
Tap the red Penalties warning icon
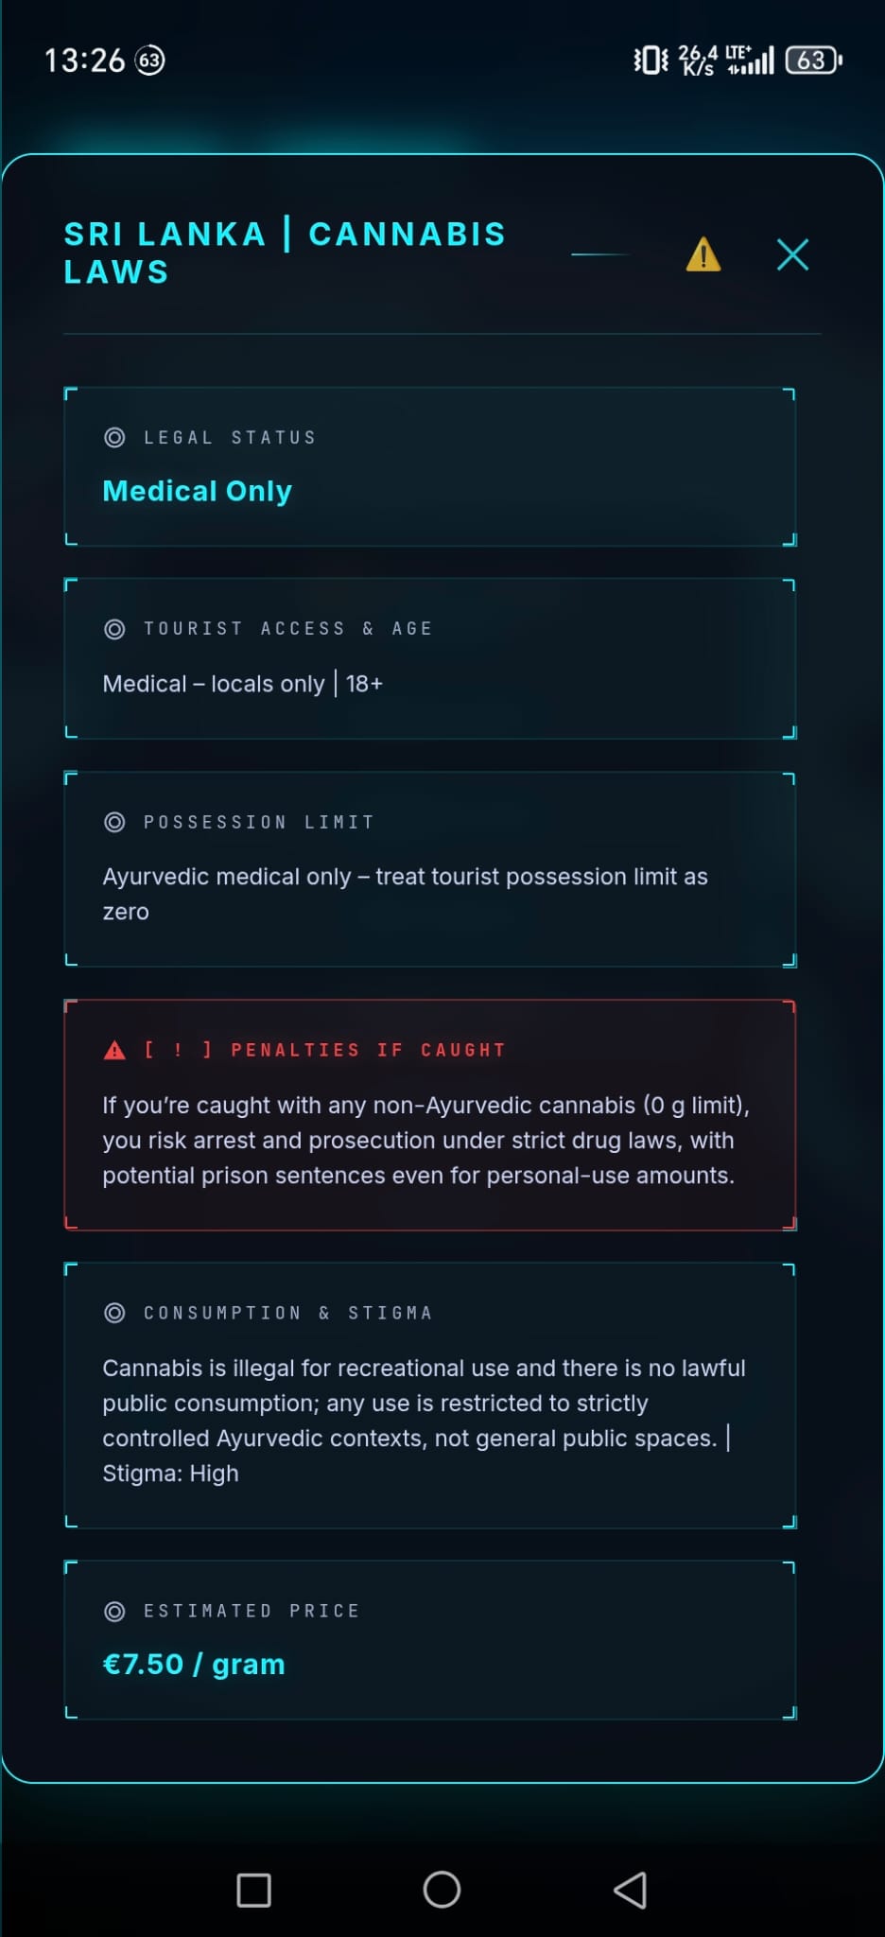pos(114,1050)
